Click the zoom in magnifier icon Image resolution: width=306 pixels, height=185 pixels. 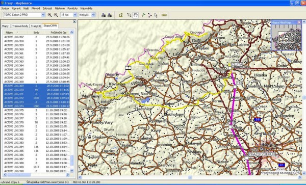(50, 15)
